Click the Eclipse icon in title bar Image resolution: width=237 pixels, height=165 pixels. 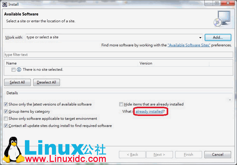point(5,4)
